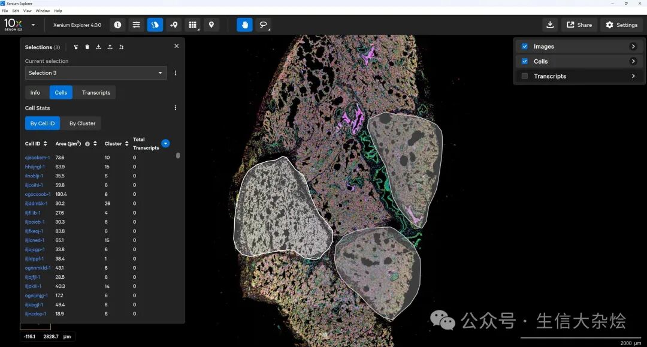Close the Selections panel
The height and width of the screenshot is (347, 647).
[x=177, y=46]
